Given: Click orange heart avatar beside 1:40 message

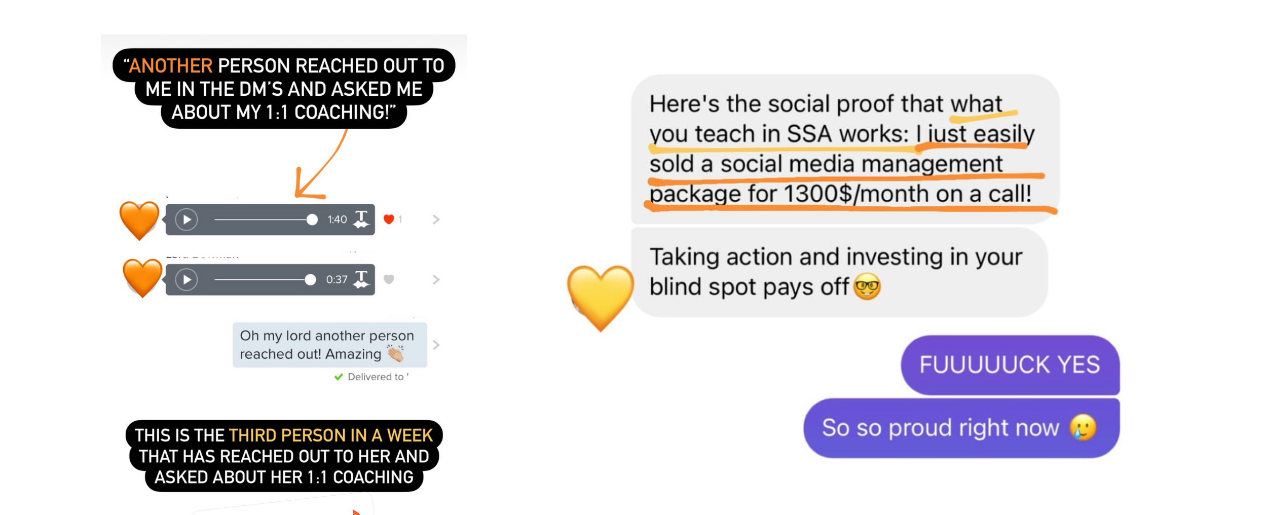Looking at the screenshot, I should [x=139, y=220].
